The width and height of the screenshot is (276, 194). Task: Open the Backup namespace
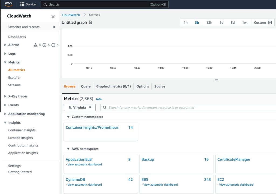148,159
